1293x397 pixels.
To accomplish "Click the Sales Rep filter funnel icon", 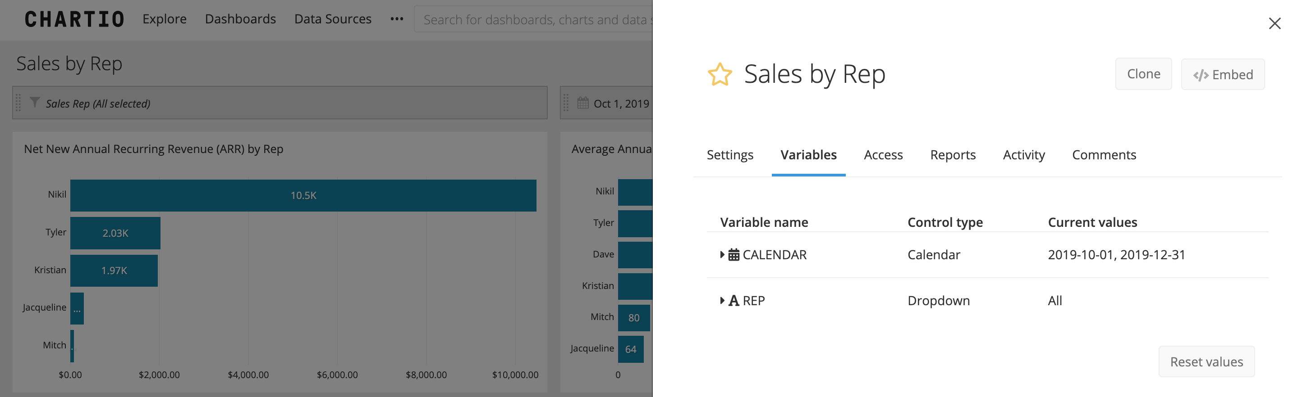I will coord(35,102).
